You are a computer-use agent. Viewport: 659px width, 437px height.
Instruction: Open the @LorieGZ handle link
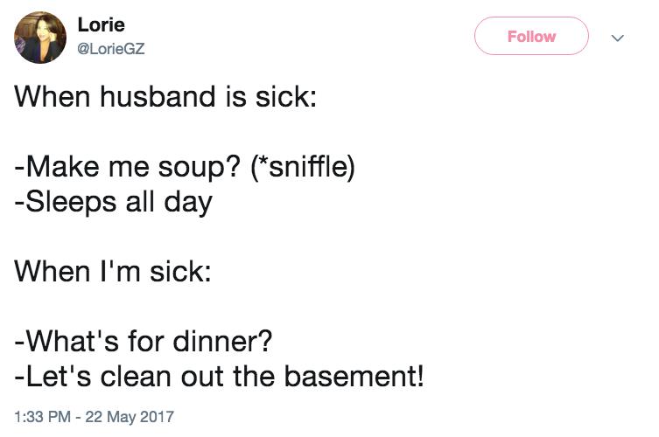(111, 49)
